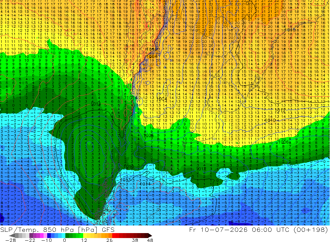Pick the dark purple swatch in the legend

(x=31, y=235)
